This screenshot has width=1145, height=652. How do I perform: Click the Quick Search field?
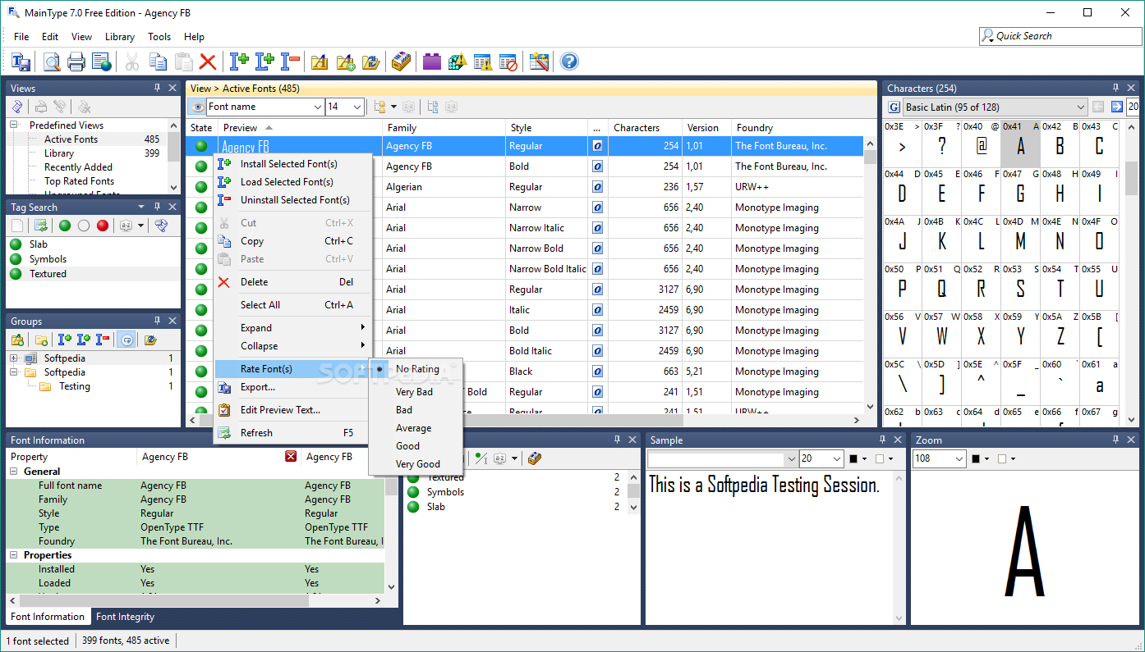coord(1060,36)
